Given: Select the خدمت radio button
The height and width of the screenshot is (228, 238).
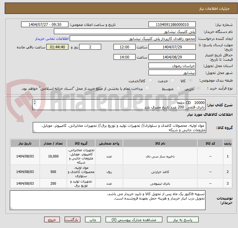Looking at the screenshot, I should coord(172,80).
